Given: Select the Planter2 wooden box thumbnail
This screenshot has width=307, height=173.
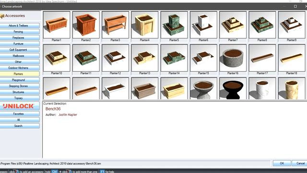Looking at the screenshot, I should coord(86,25).
